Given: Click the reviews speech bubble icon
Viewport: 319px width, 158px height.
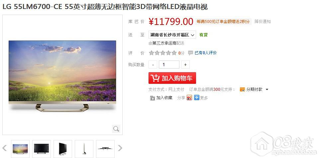Looking at the screenshot, I should point(190,53).
